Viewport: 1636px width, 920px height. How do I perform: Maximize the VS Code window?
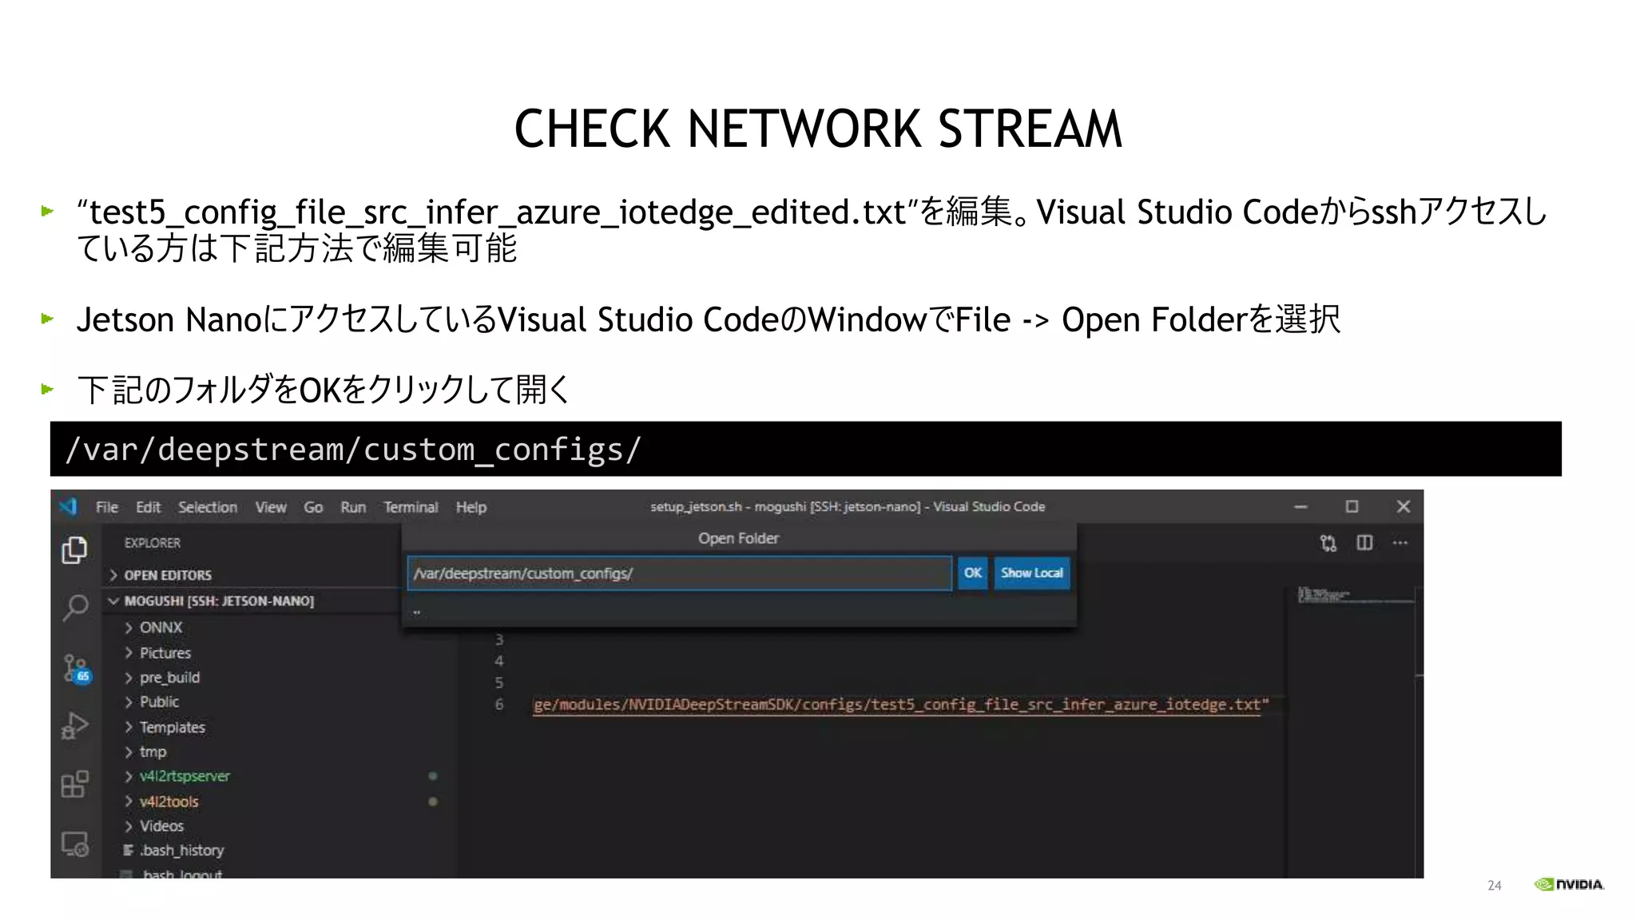[x=1352, y=506]
